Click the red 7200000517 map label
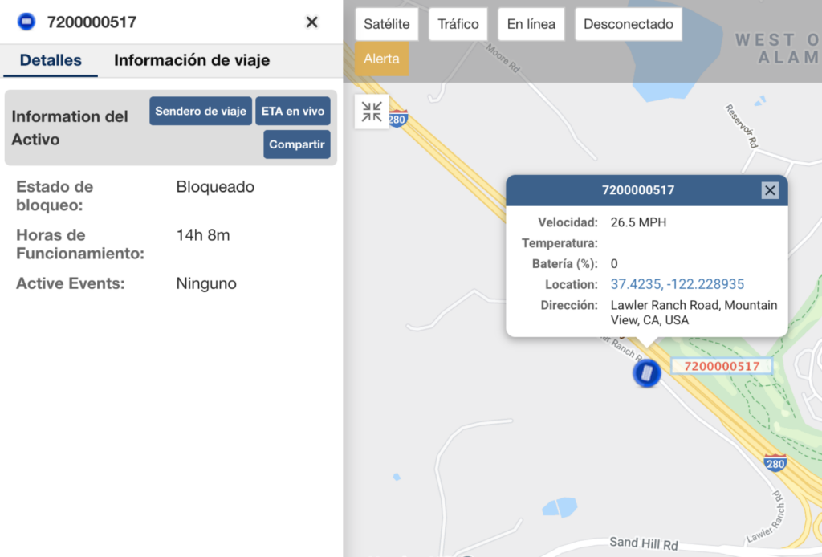The width and height of the screenshot is (822, 557). (721, 366)
